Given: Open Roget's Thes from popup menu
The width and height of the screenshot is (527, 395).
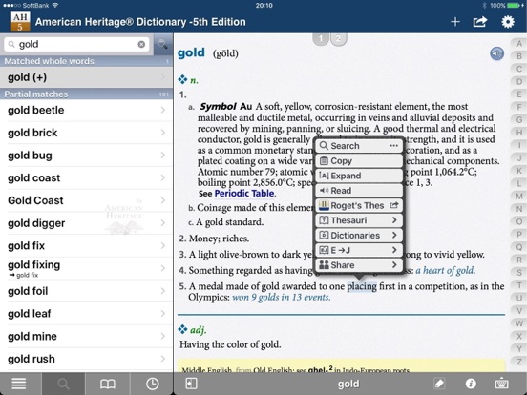Looking at the screenshot, I should tap(359, 205).
